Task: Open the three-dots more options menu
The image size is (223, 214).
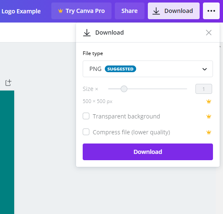Action: tap(211, 11)
